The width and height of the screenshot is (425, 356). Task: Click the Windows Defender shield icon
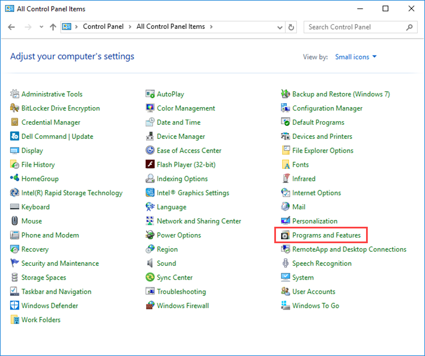(x=14, y=306)
